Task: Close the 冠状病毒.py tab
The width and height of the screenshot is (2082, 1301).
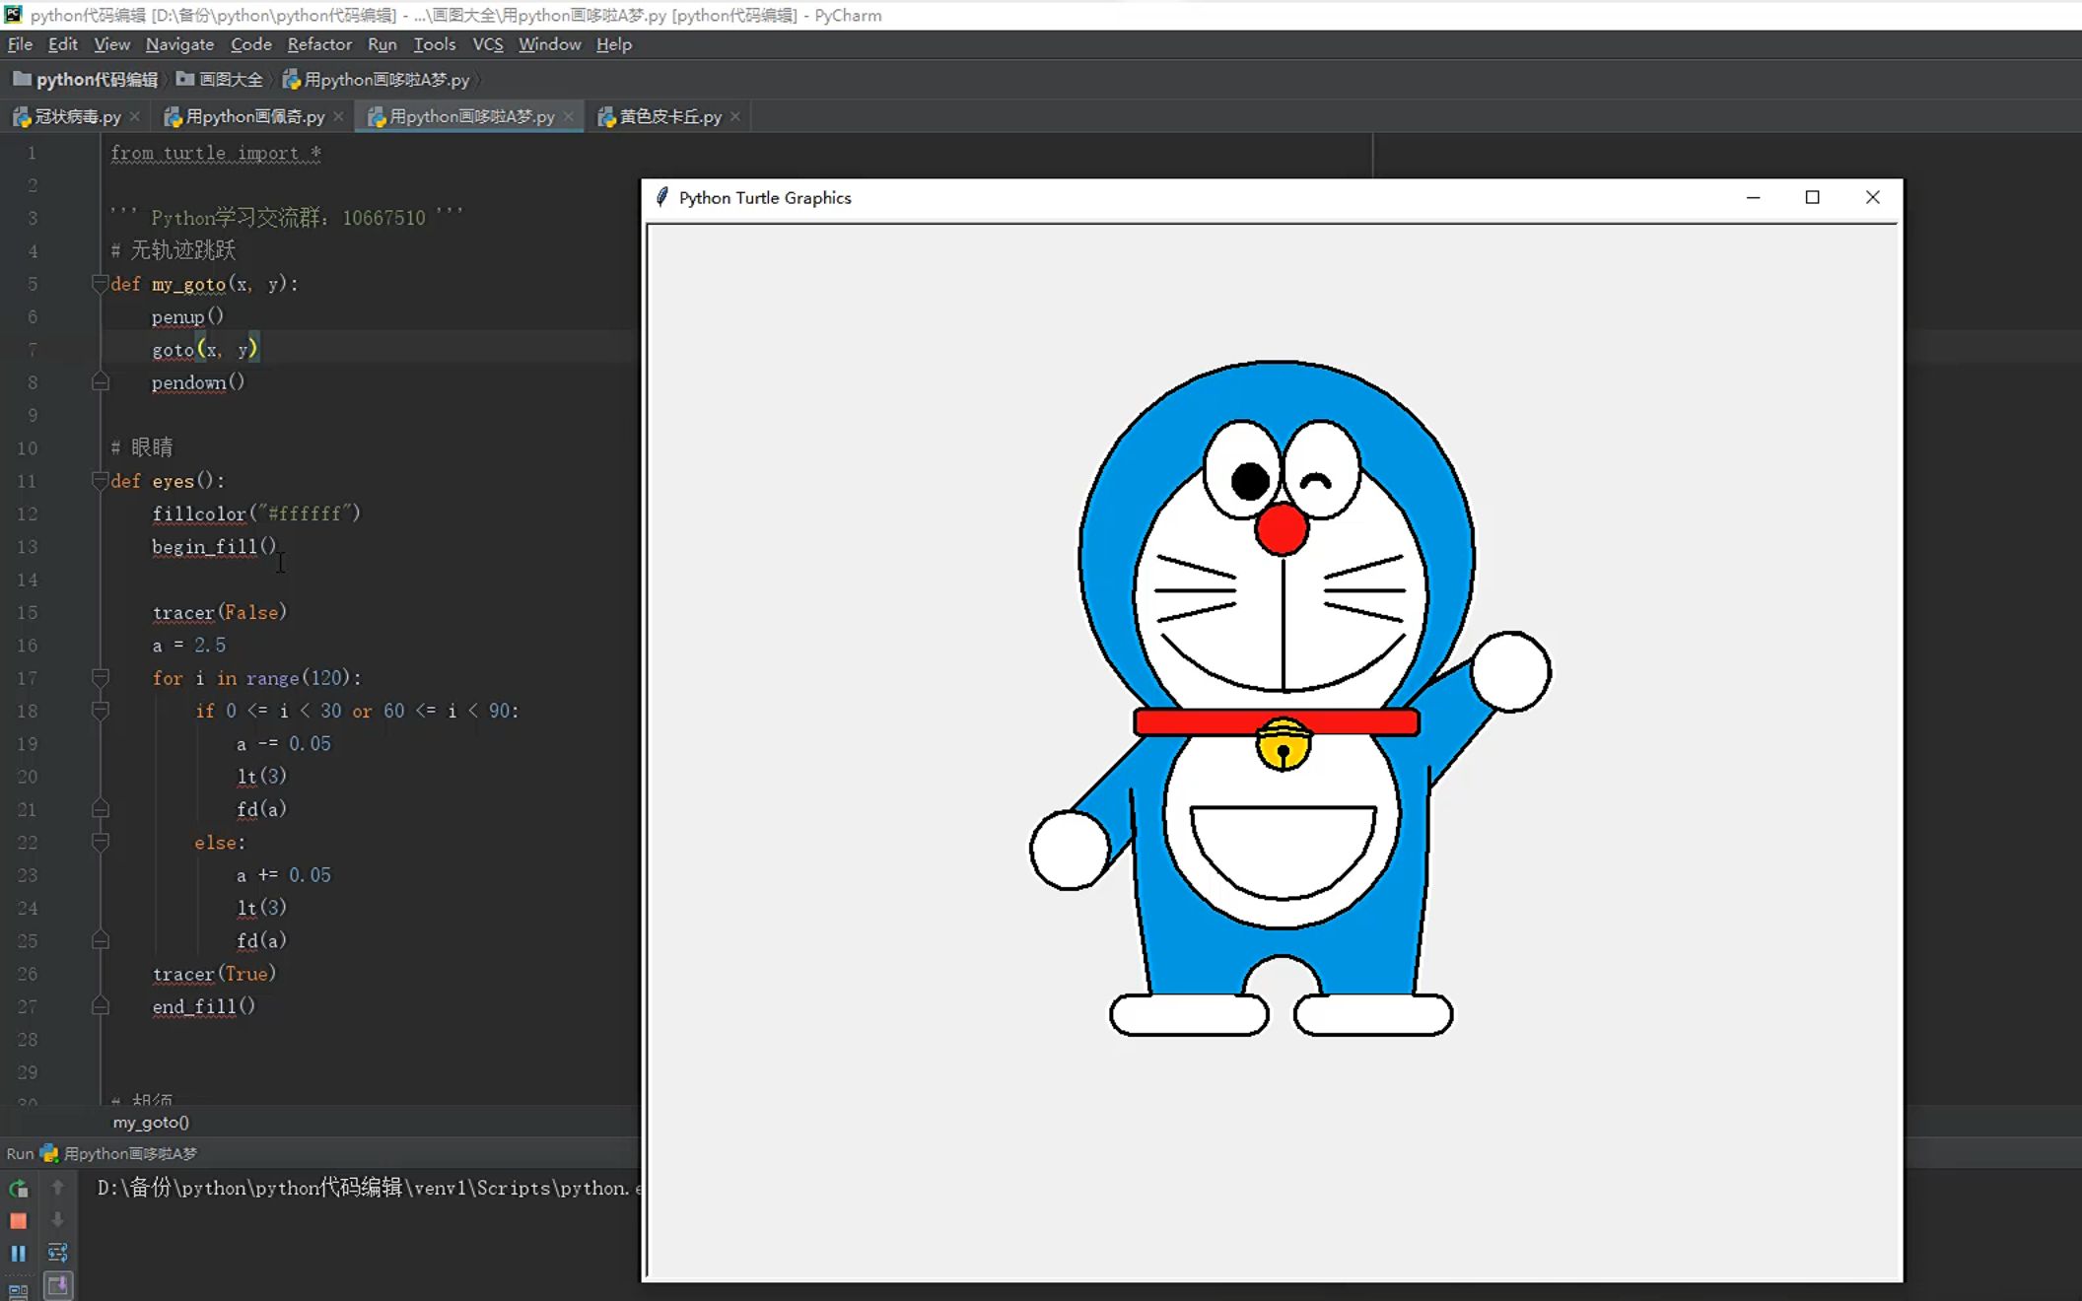Action: (135, 116)
